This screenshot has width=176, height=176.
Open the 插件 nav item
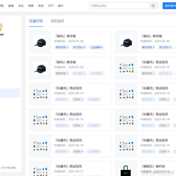60,6
